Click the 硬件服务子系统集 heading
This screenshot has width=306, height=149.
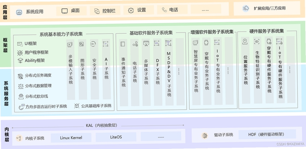(267, 31)
